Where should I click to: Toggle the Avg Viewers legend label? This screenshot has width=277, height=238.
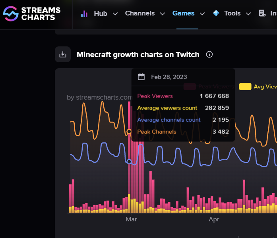(x=265, y=86)
